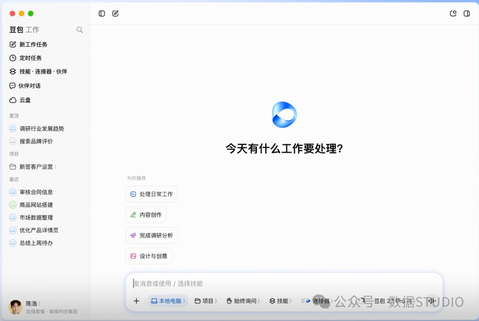Open search with the magnifier icon

[x=79, y=30]
